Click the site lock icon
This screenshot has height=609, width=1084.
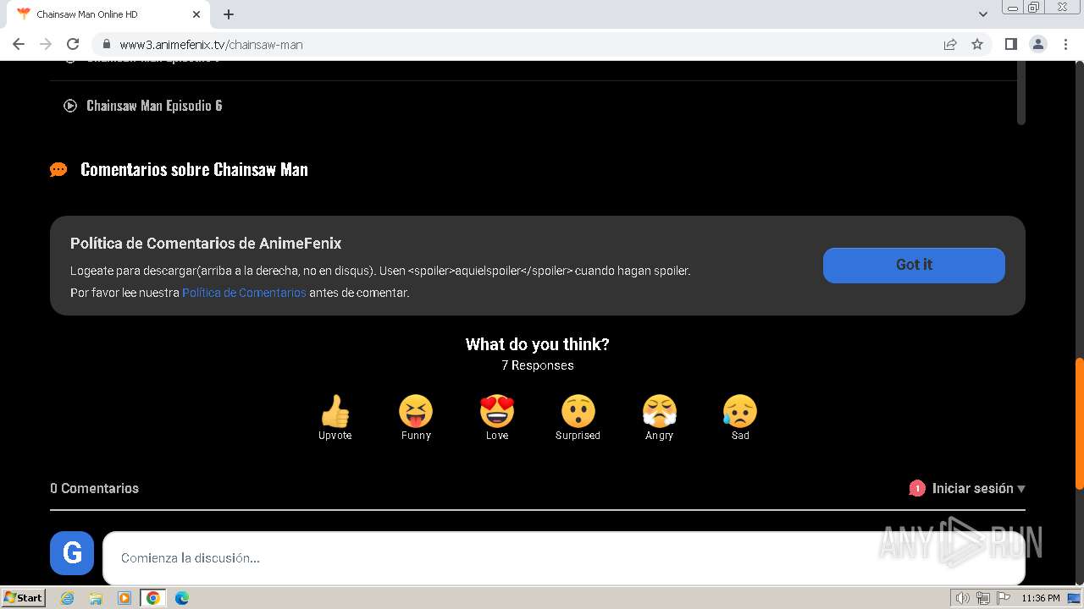107,45
